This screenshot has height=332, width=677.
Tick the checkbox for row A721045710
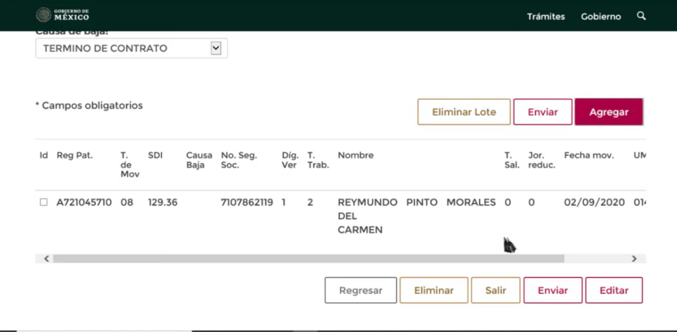(44, 202)
